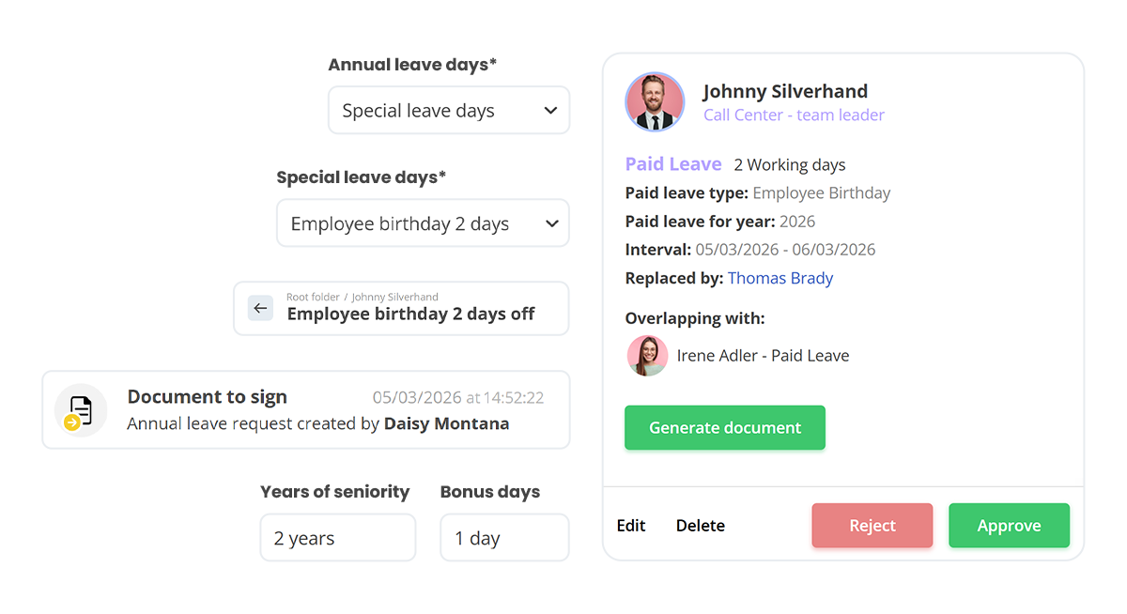Open the Document to sign notification card
The width and height of the screenshot is (1127, 614).
tap(306, 410)
